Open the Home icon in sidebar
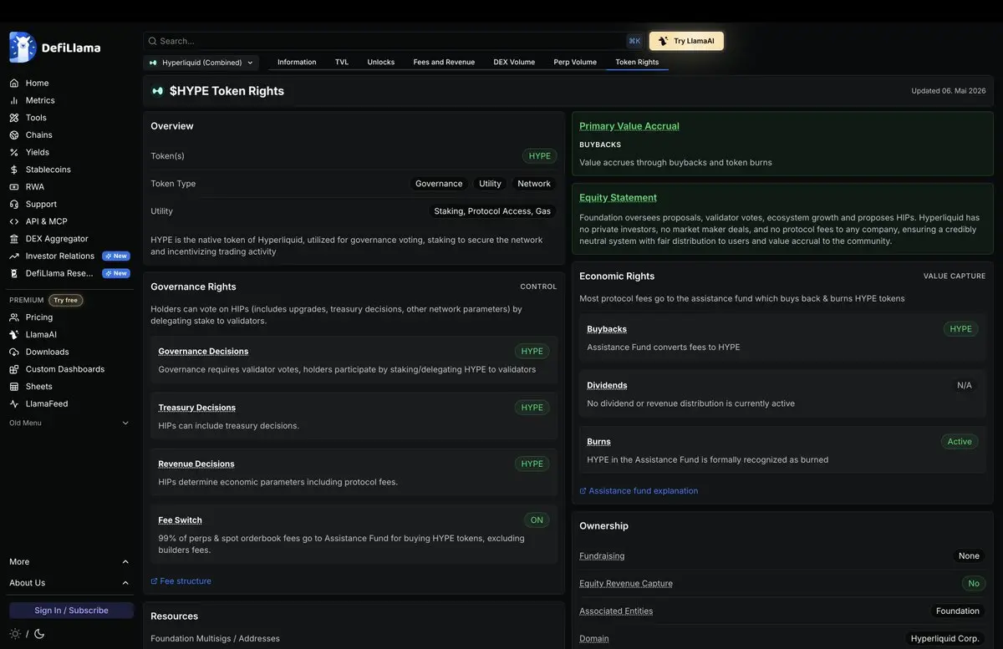1003x649 pixels. (x=14, y=83)
